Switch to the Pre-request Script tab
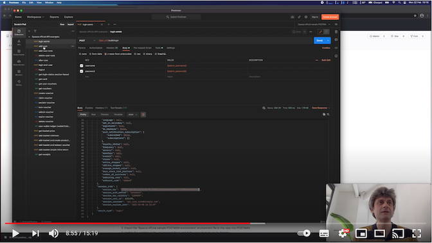The image size is (432, 243). [143, 48]
